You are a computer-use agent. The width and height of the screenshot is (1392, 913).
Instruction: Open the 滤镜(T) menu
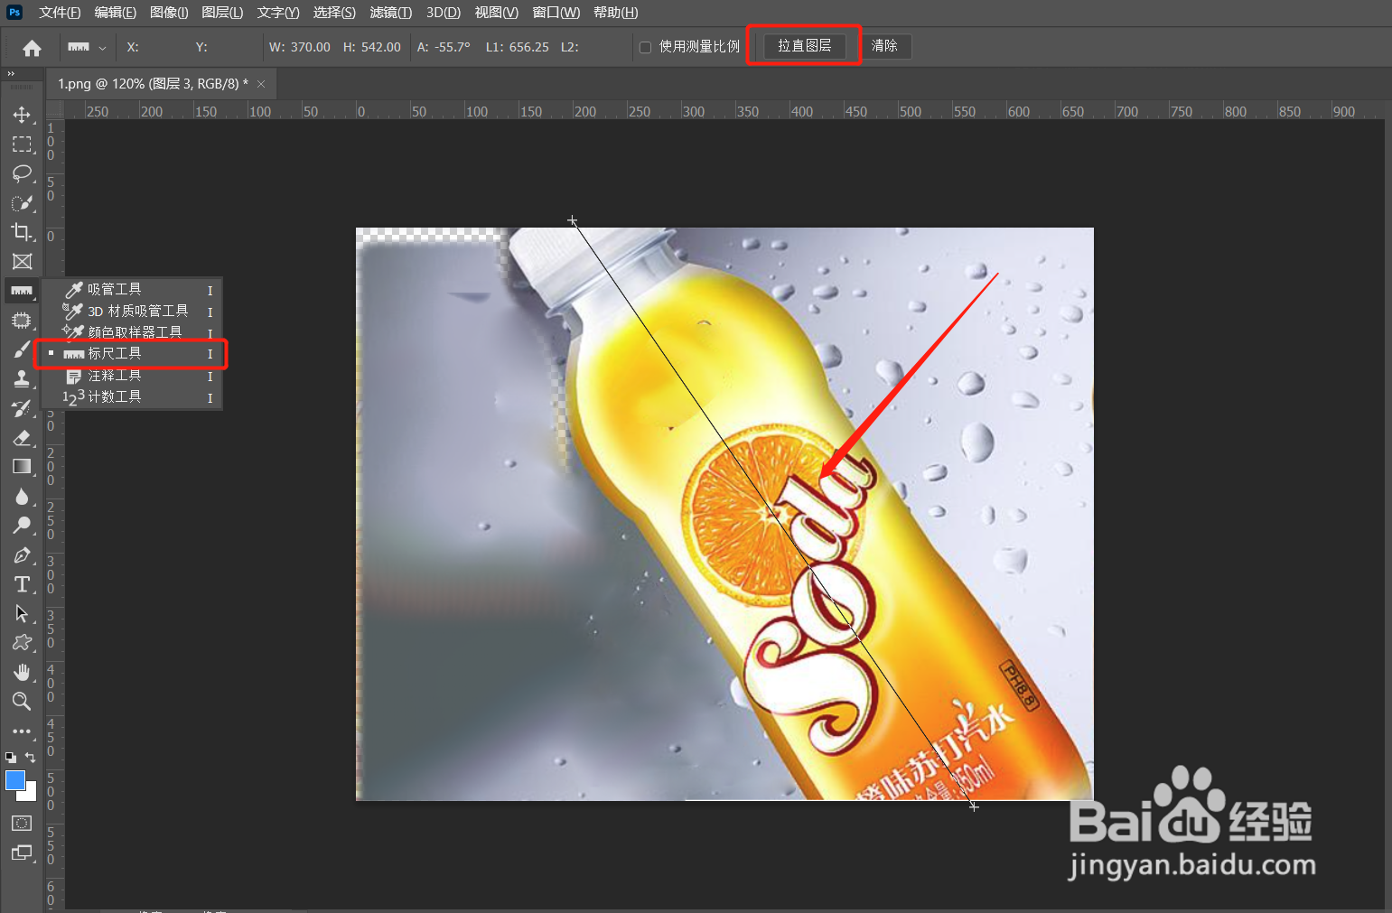[x=391, y=13]
